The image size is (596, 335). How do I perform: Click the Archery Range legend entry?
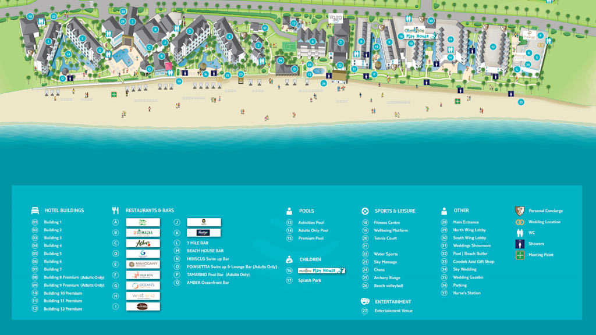coord(387,278)
